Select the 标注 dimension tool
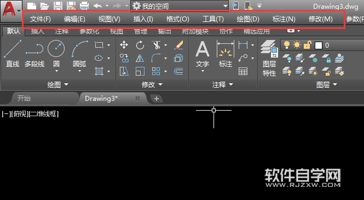The height and width of the screenshot is (200, 364). [226, 54]
